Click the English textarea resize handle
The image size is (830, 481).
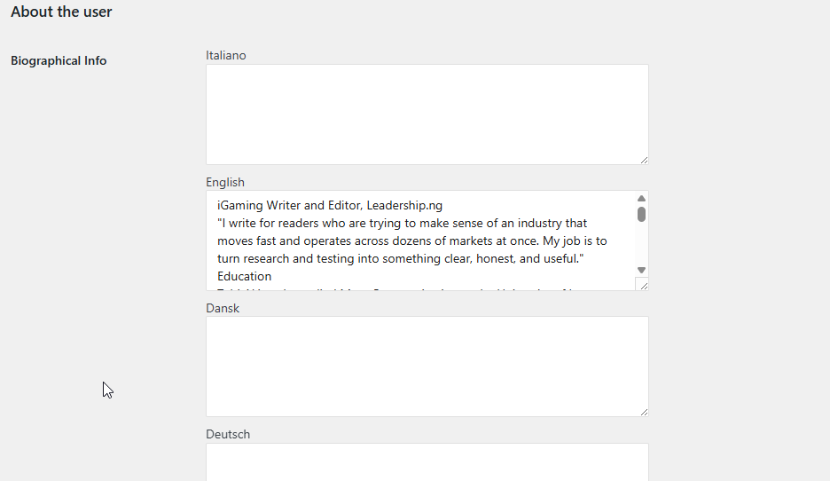[644, 286]
